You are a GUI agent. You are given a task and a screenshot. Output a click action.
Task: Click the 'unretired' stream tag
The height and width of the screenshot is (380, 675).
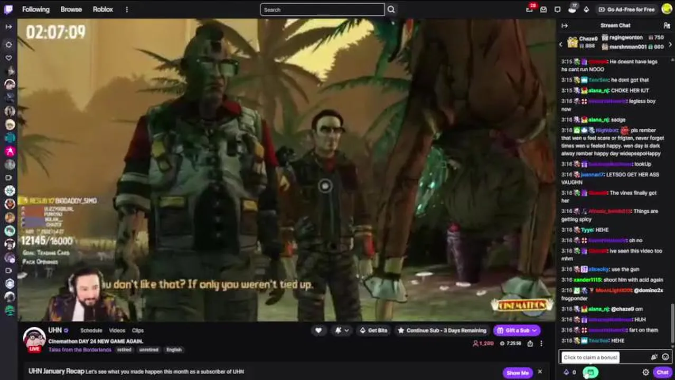pos(148,349)
